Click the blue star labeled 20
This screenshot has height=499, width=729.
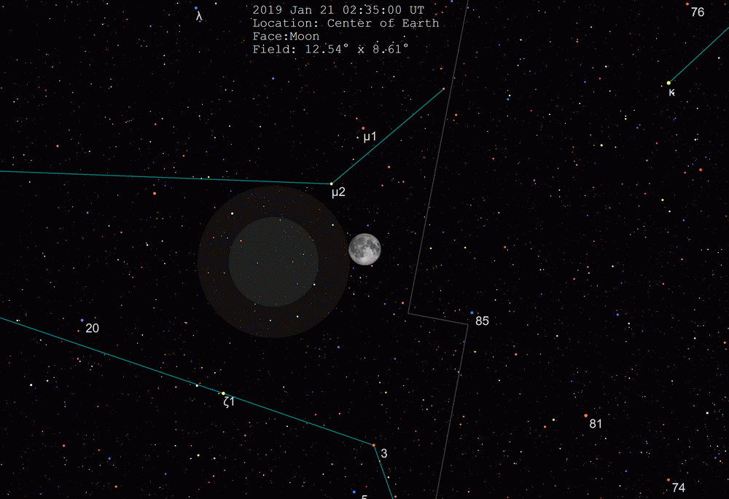point(82,319)
